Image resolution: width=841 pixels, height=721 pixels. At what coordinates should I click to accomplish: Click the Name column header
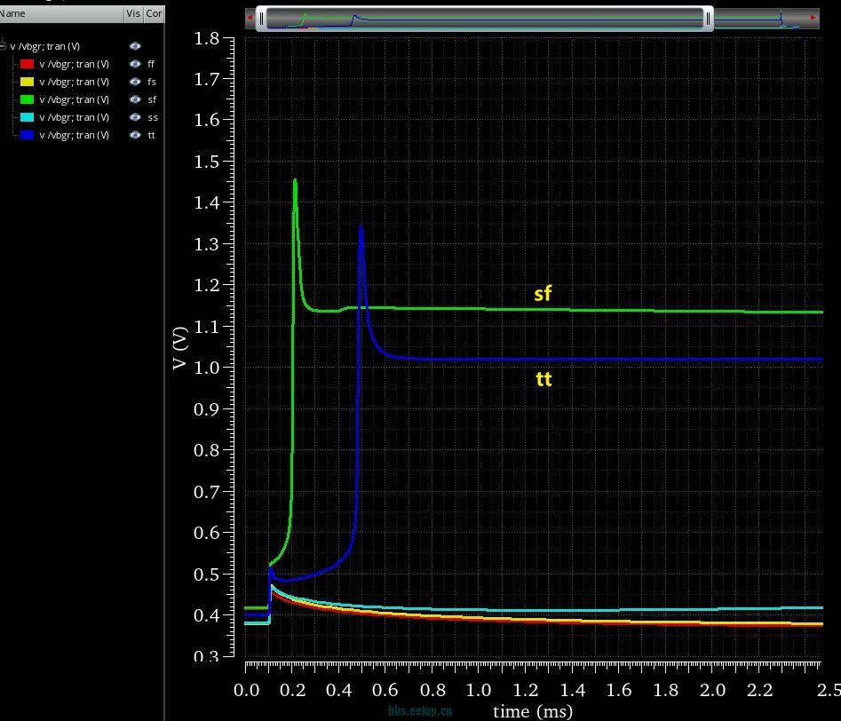tap(61, 13)
